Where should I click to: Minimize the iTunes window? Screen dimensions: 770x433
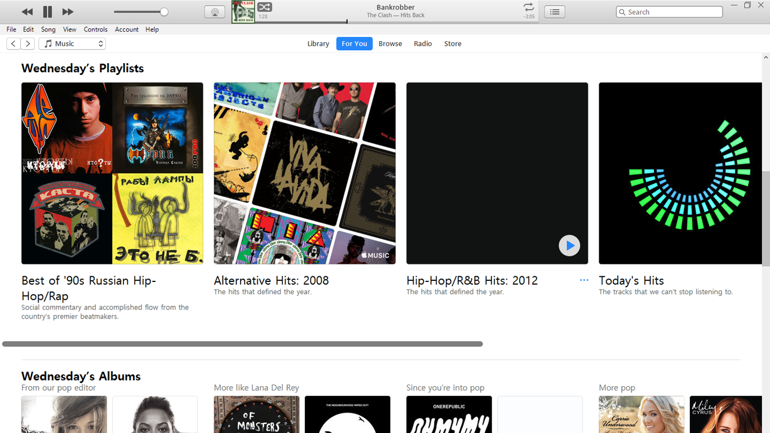[x=734, y=5]
